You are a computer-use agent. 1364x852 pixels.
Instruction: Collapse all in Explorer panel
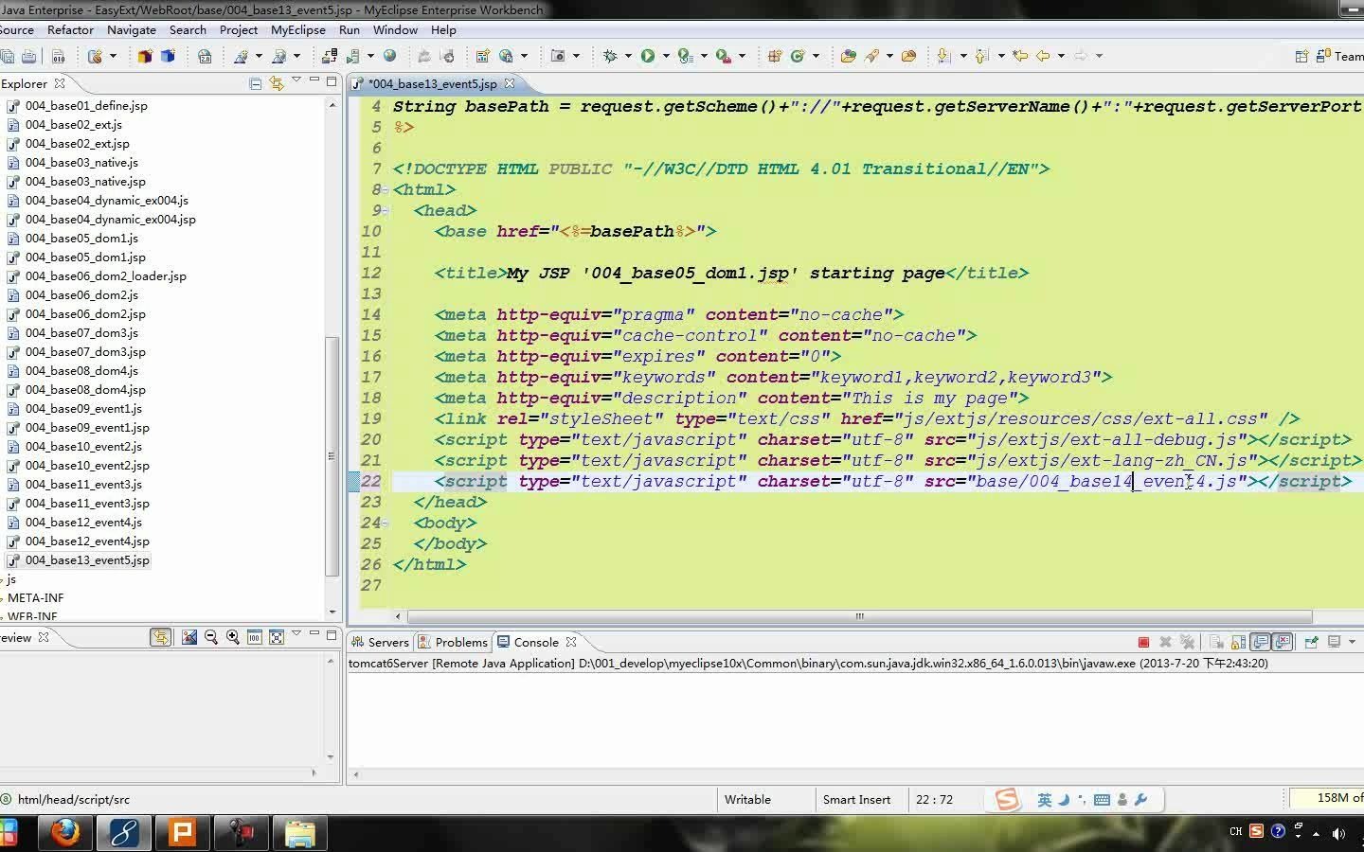click(x=255, y=83)
